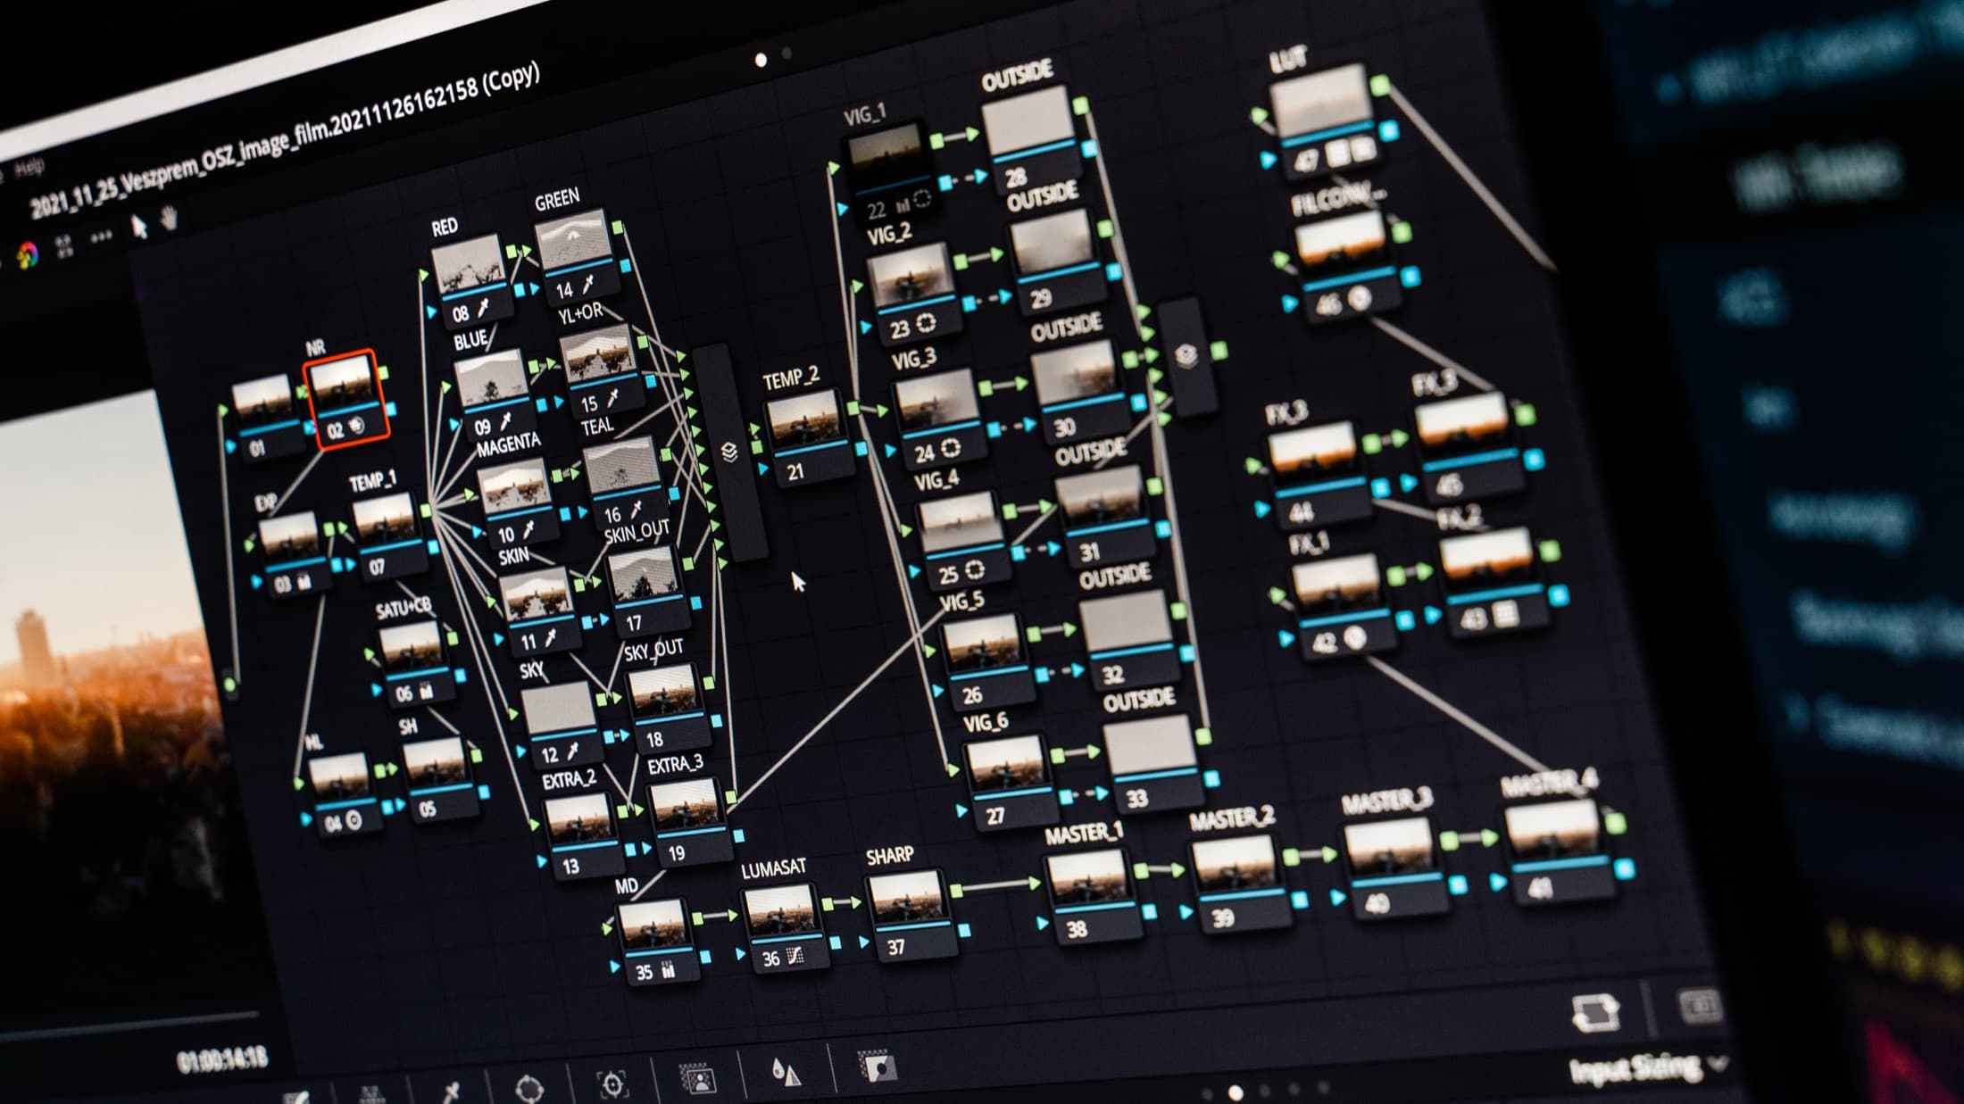Click the grid view icon beside color wheel
This screenshot has height=1104, width=1964.
tap(65, 247)
